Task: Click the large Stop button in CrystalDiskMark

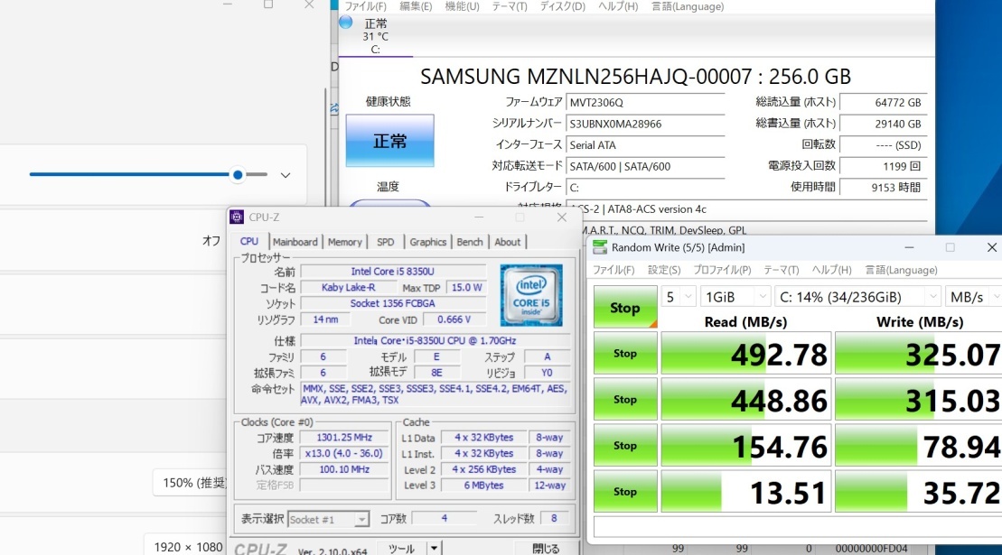Action: tap(625, 307)
